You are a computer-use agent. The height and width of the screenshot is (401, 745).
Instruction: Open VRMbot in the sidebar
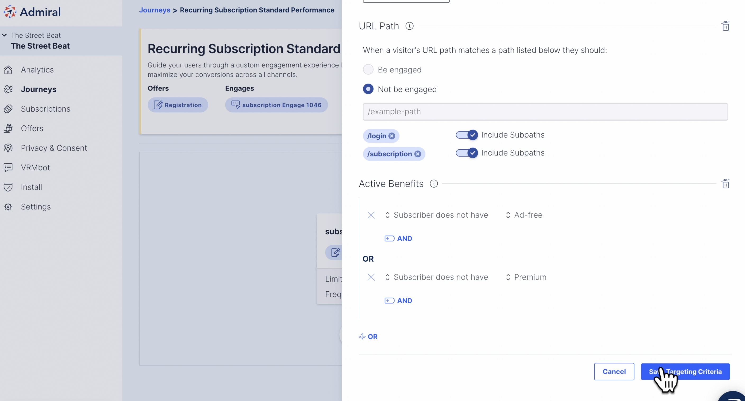(x=35, y=167)
